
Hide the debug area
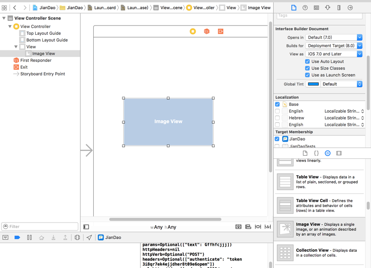click(x=6, y=237)
